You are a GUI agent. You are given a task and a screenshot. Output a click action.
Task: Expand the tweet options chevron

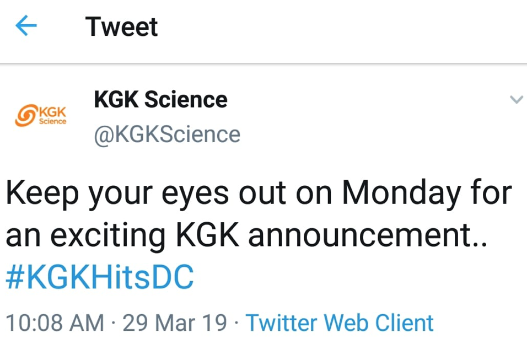pyautogui.click(x=516, y=100)
